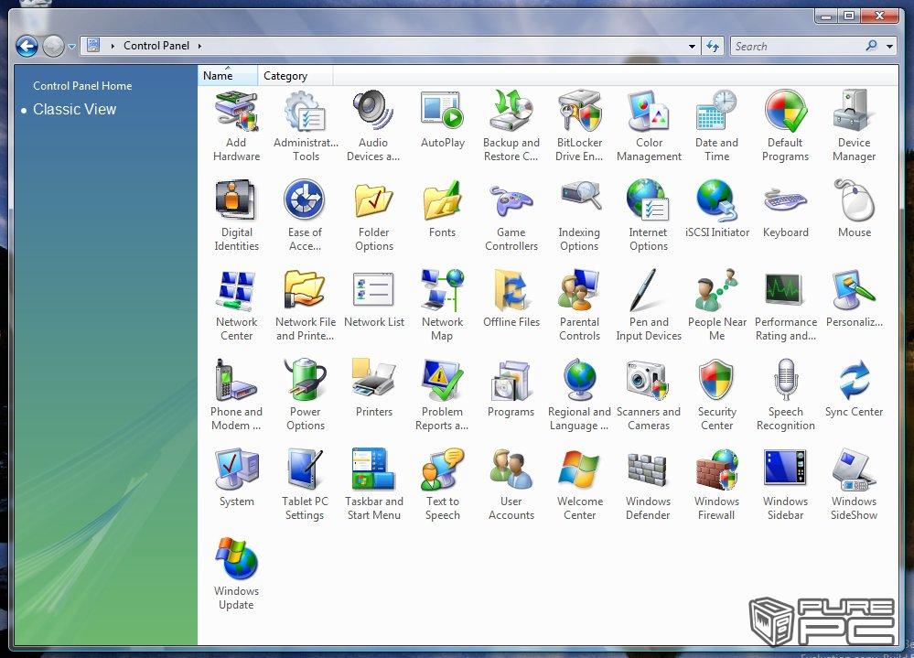Click the Refresh button
Image resolution: width=914 pixels, height=658 pixels.
pos(713,46)
